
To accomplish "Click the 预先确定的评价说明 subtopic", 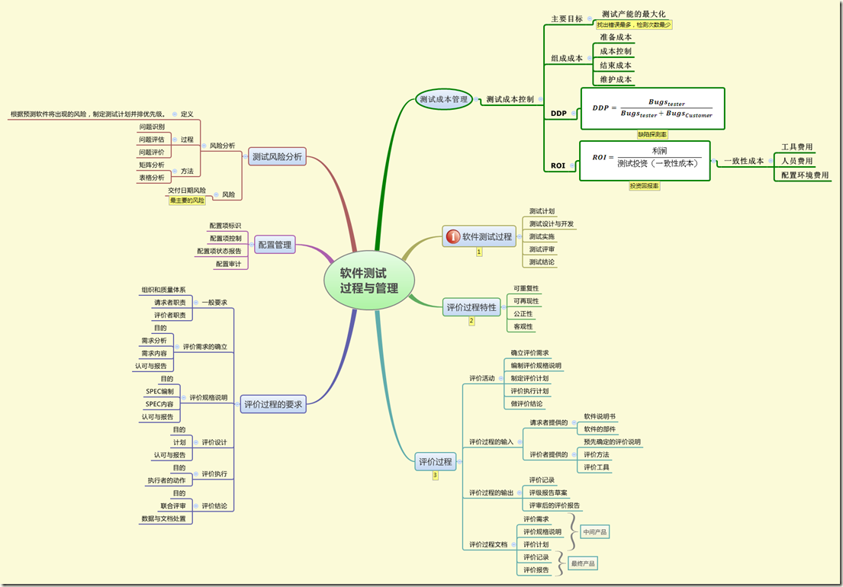I will 612,442.
